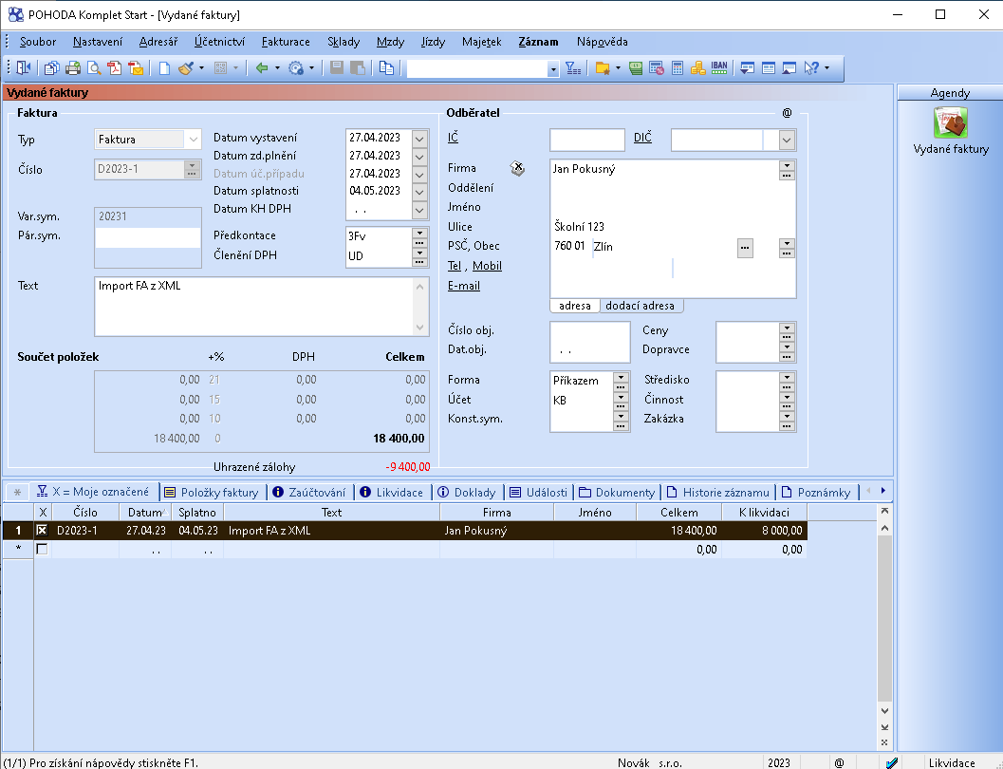Switch to Položky faktury tab
Screen dimensions: 1003x769
[213, 492]
